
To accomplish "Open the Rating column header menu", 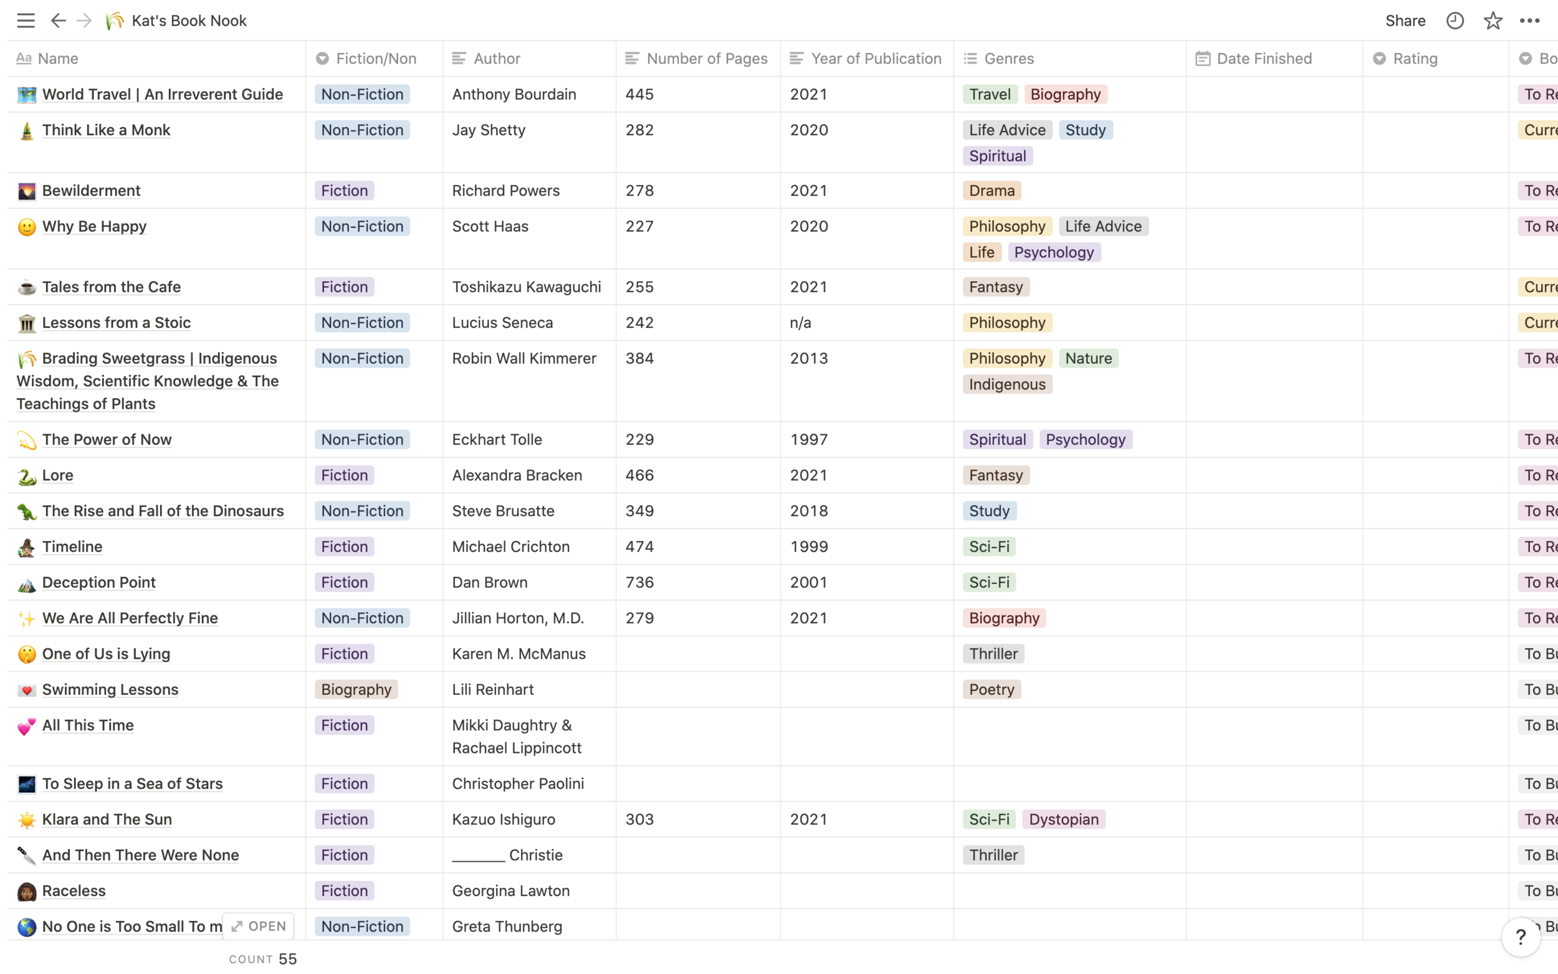I will point(1415,59).
